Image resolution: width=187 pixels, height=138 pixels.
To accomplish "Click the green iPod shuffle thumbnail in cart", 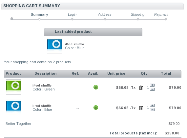I will click(x=13, y=87).
